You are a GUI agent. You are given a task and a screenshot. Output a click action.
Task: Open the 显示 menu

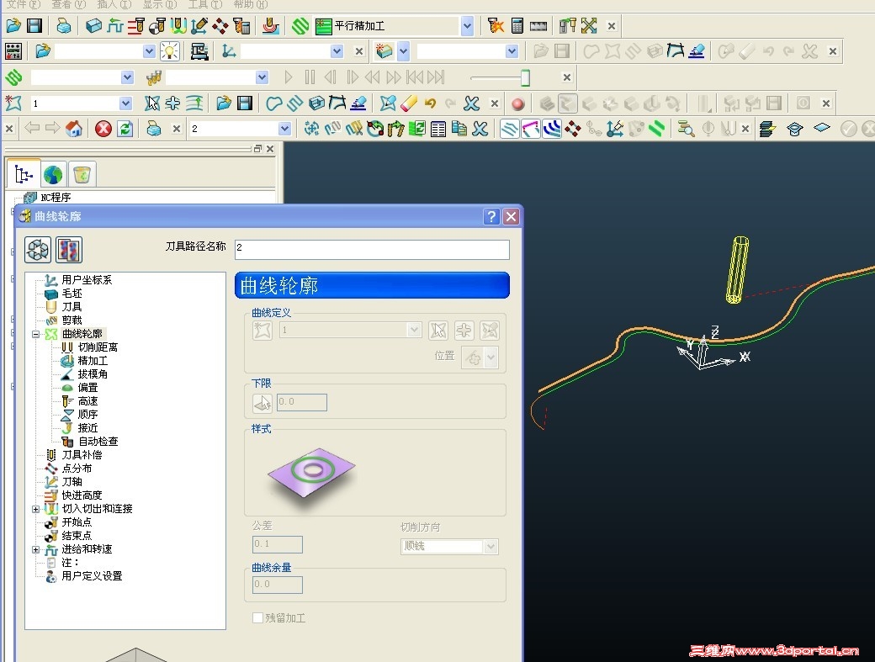click(160, 4)
